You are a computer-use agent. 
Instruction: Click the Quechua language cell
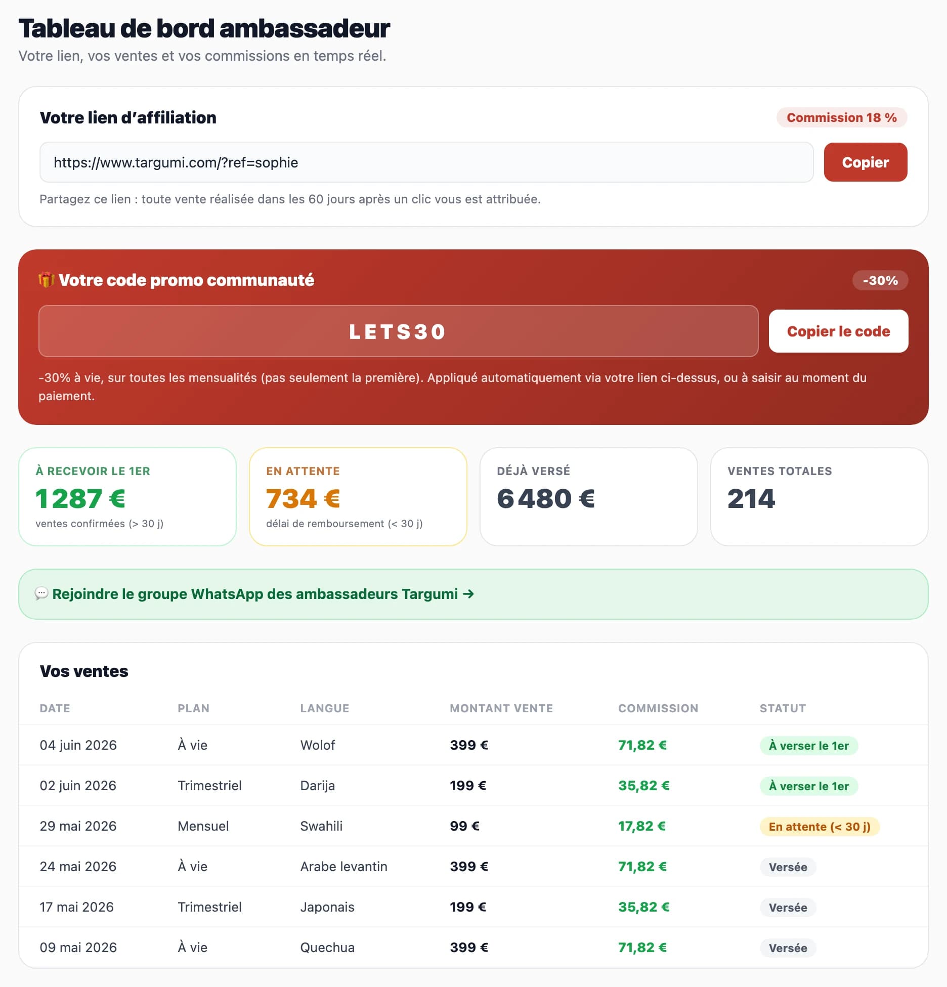click(x=327, y=948)
